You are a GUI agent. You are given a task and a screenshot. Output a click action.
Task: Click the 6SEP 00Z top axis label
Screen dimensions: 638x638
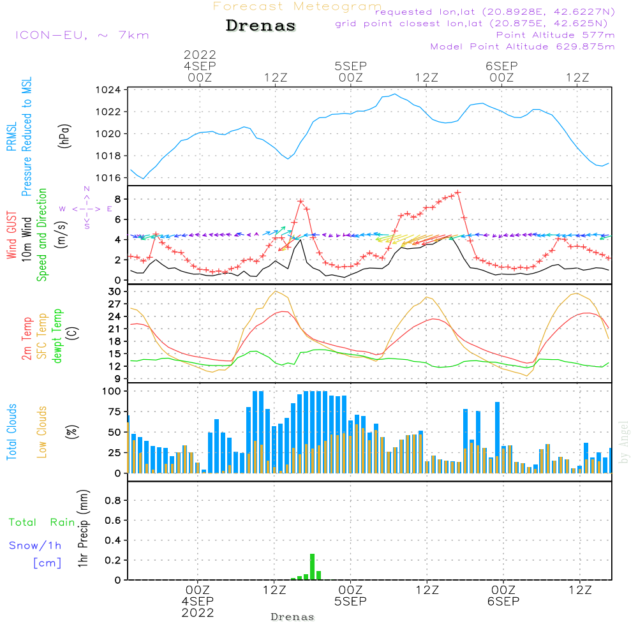(501, 71)
